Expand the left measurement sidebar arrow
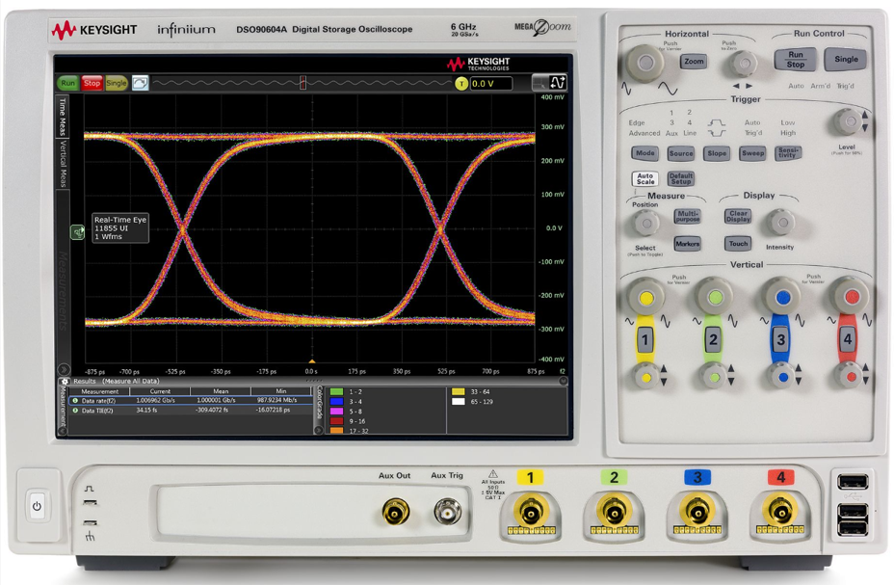The width and height of the screenshot is (894, 585). pyautogui.click(x=64, y=369)
